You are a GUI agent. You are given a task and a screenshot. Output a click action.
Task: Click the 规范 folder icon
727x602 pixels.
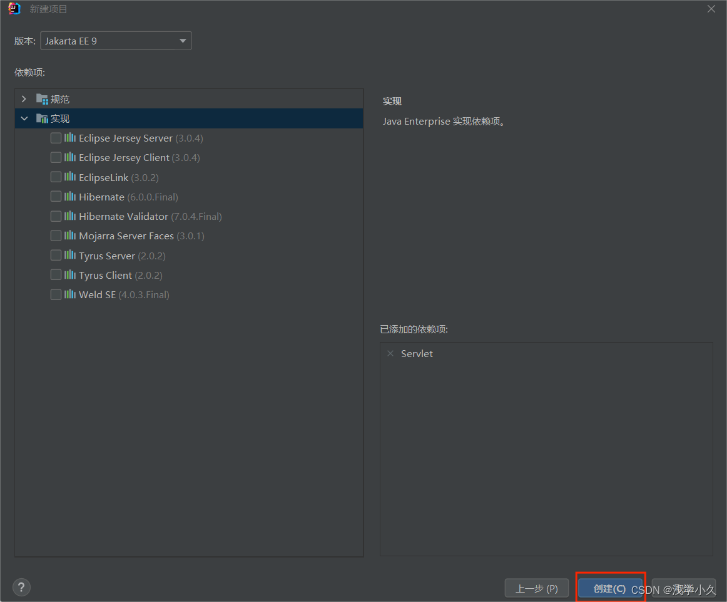(42, 99)
